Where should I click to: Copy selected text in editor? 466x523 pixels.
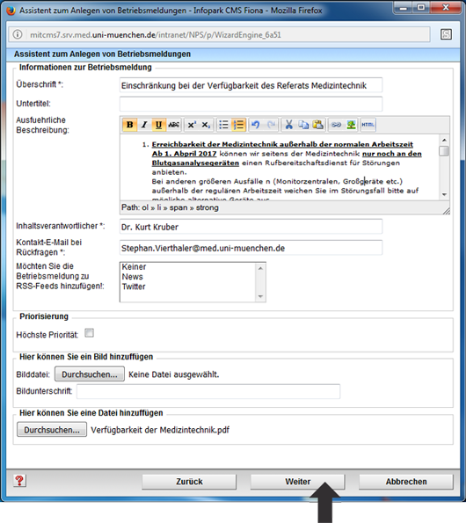303,125
